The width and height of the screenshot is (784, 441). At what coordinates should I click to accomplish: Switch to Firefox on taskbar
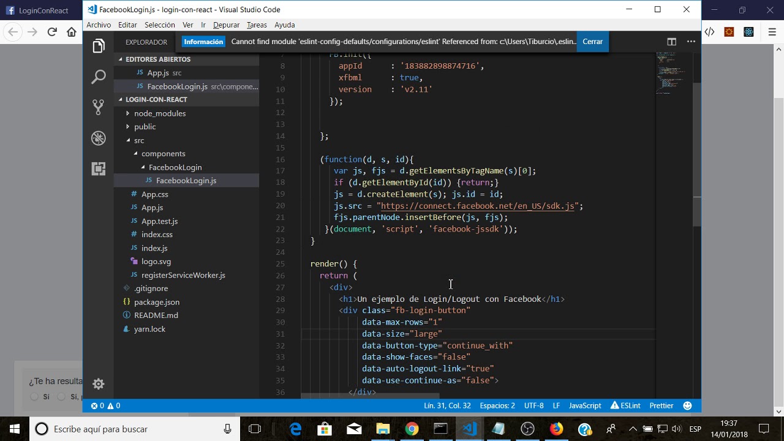(x=556, y=429)
